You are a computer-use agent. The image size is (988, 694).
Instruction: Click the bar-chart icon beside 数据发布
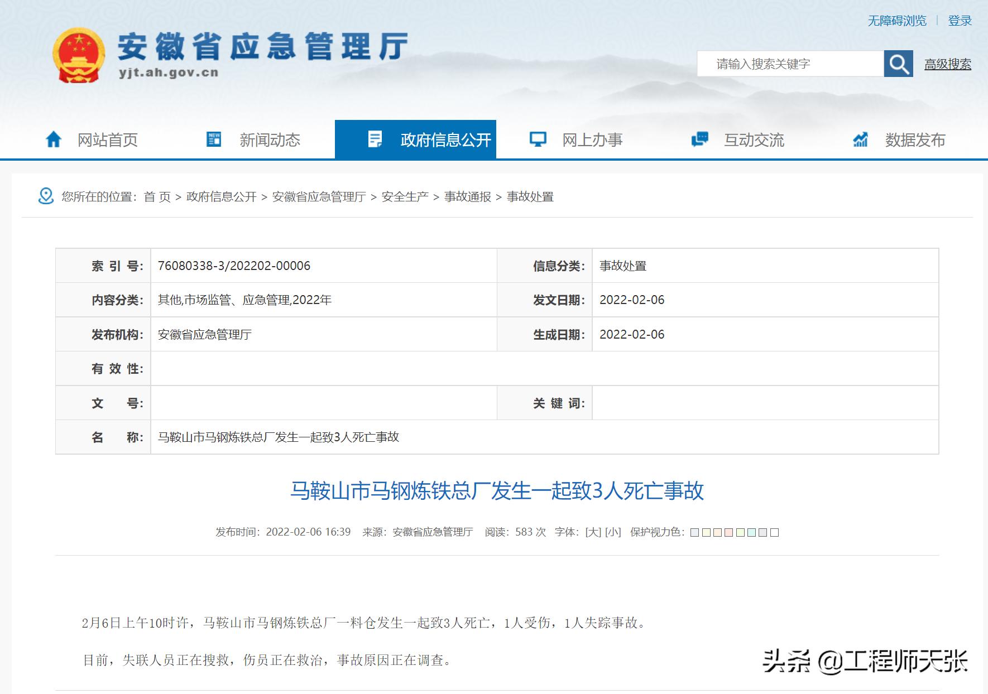(x=860, y=139)
